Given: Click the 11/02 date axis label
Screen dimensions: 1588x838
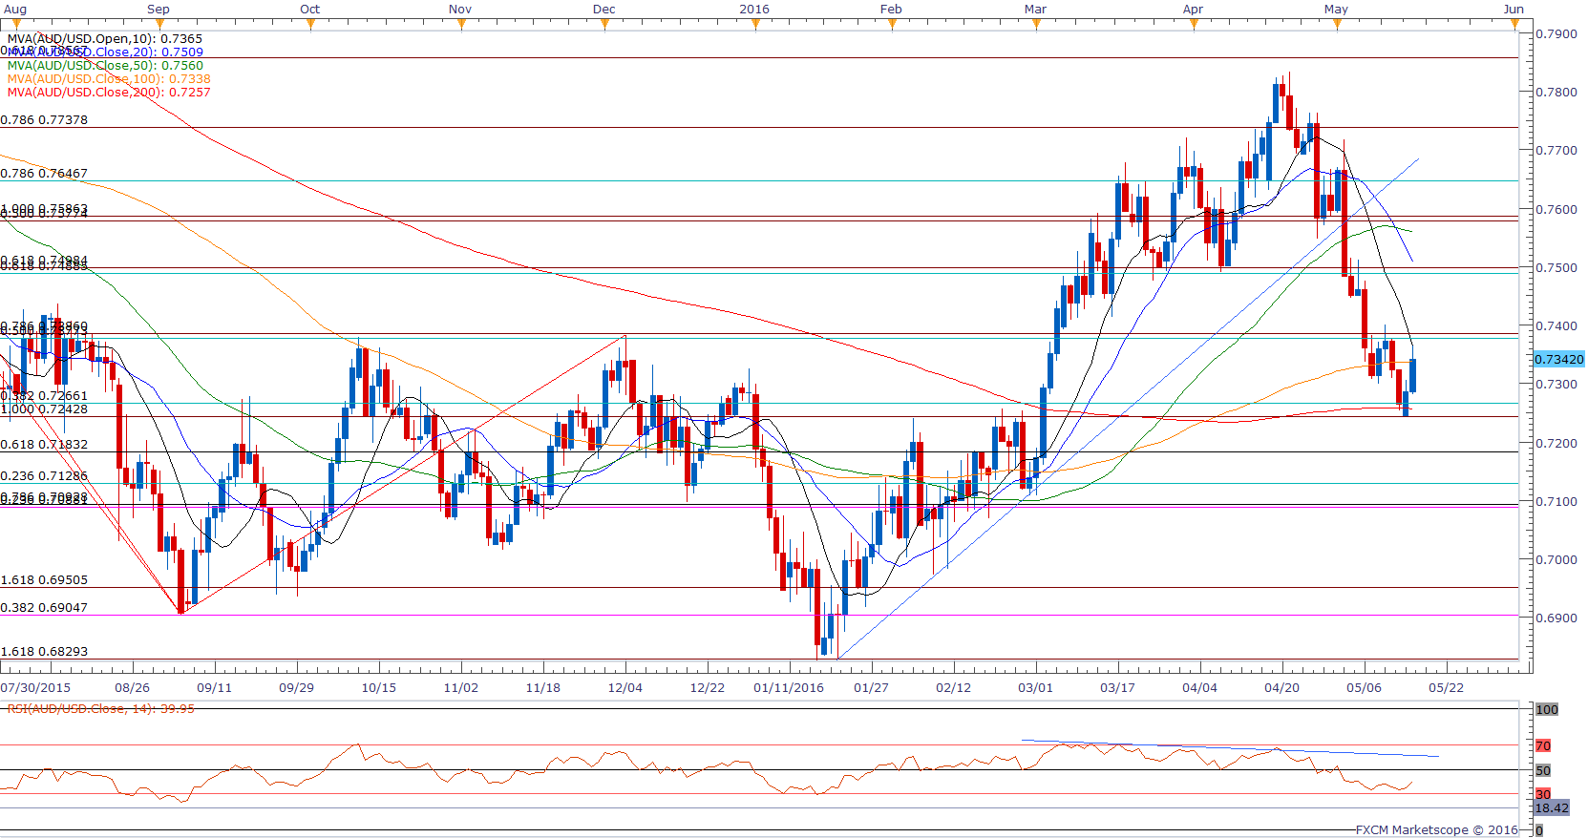Looking at the screenshot, I should [460, 688].
